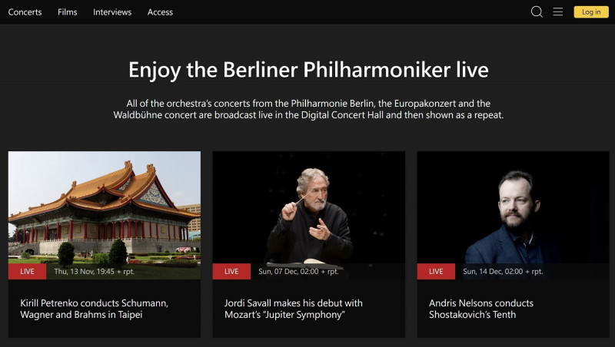Open Mozart's Jupiter Symphony concert title

click(x=294, y=309)
